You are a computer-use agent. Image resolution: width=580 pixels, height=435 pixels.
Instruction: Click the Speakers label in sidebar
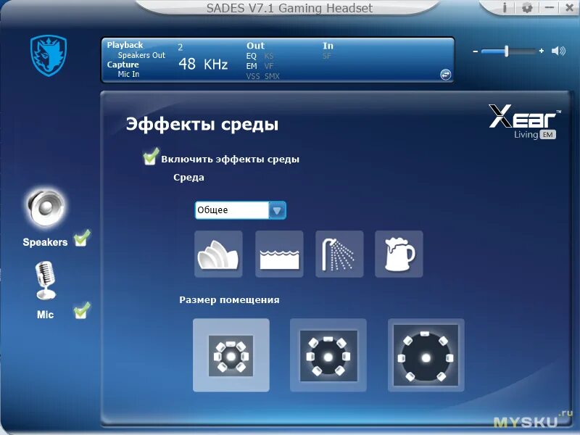(x=45, y=242)
